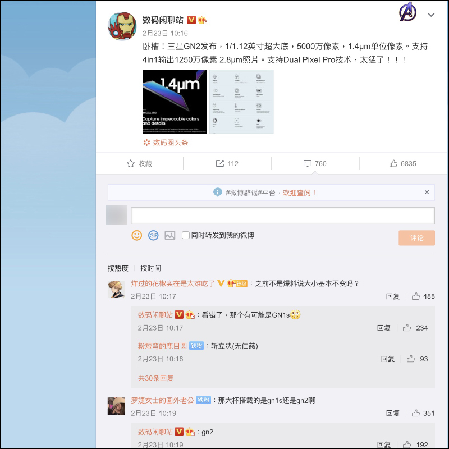Focus the comment input field
This screenshot has height=449, width=449.
point(283,216)
